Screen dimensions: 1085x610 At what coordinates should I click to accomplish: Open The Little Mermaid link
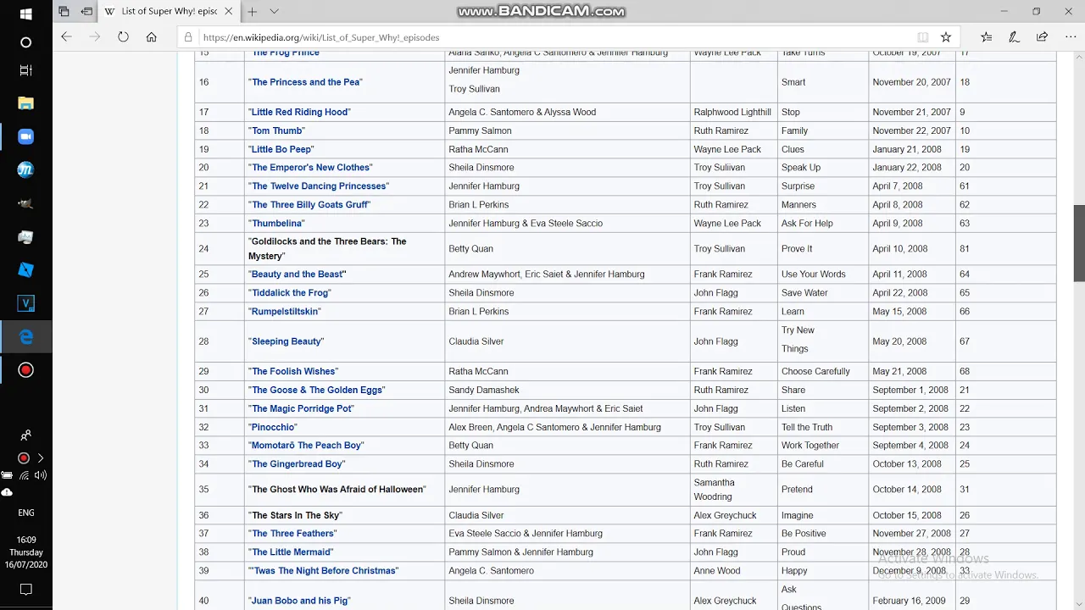point(291,552)
